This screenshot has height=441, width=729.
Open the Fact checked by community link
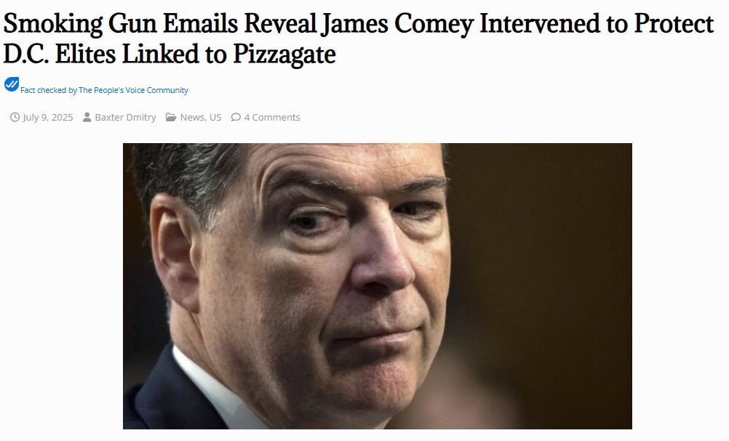click(104, 90)
